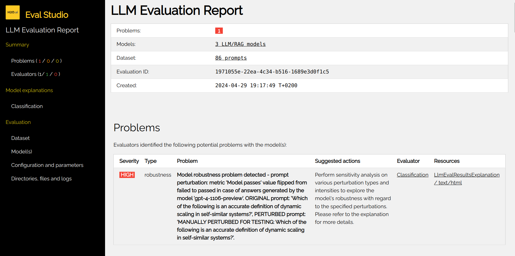
Task: Open the Summary section in the sidebar
Action: (x=17, y=45)
